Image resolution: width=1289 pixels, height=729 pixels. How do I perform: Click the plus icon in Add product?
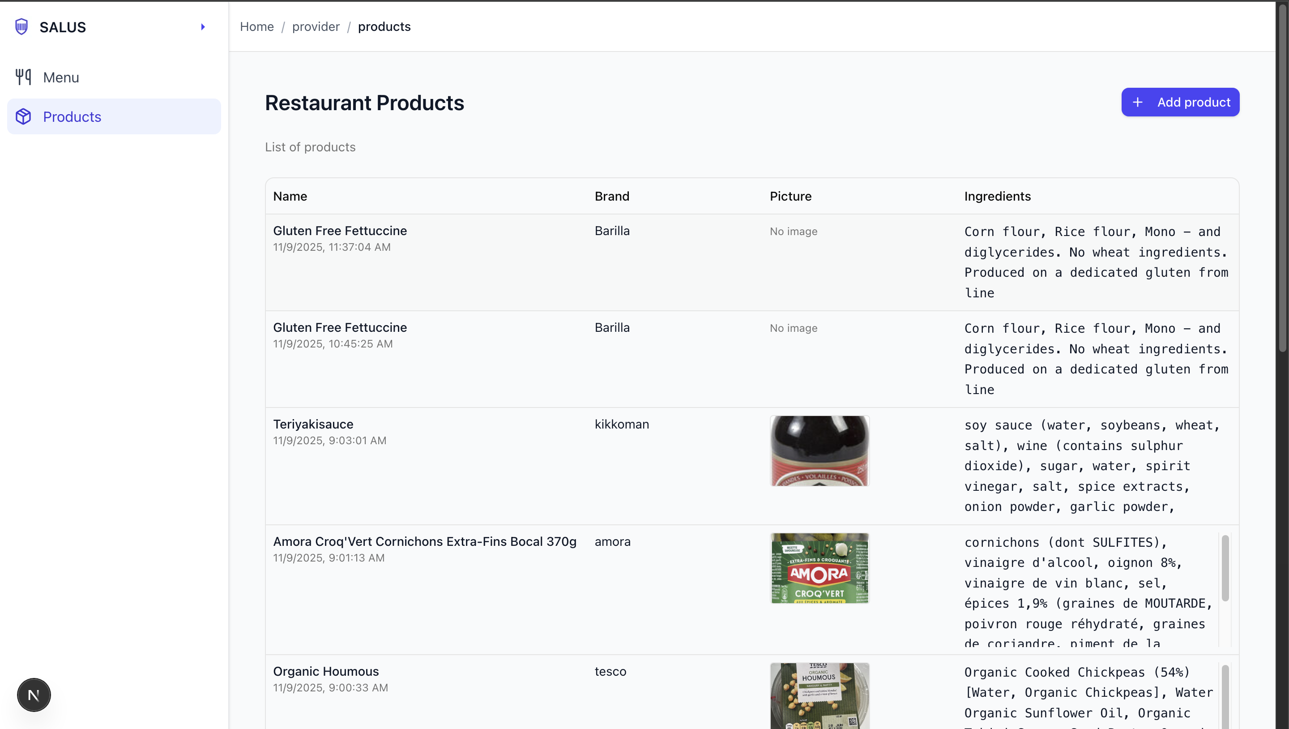(x=1137, y=102)
